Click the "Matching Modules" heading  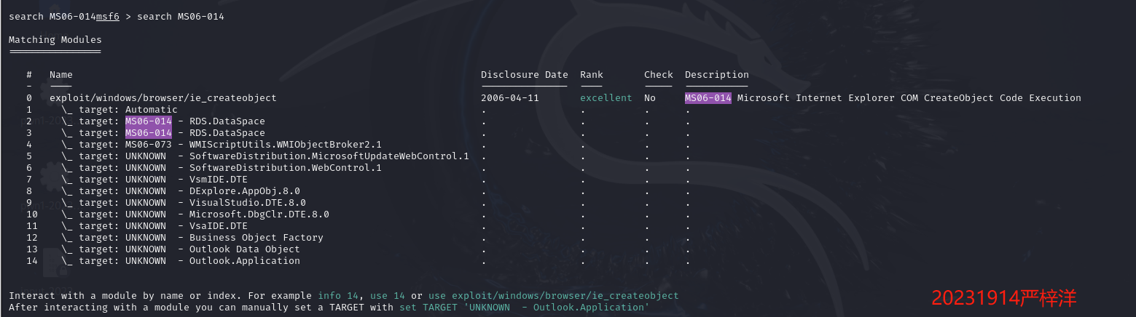coord(55,40)
